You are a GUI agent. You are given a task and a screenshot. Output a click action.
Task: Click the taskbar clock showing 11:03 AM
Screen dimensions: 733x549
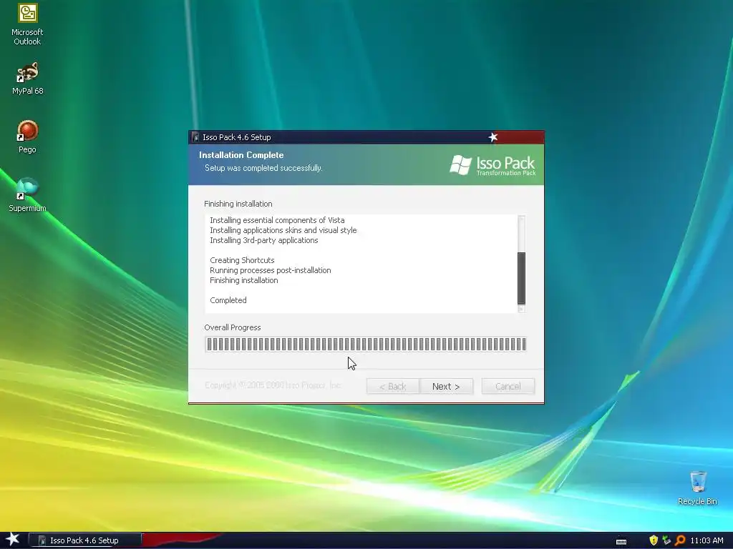click(707, 540)
